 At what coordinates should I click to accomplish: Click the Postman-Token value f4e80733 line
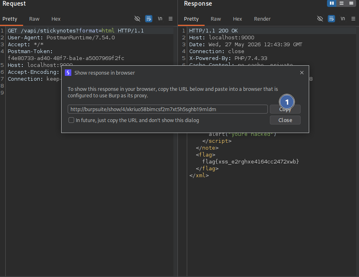tap(66, 58)
